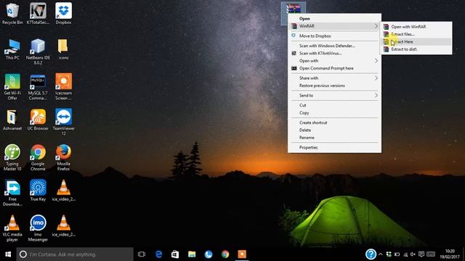Select Free Download Manager shortcut
This screenshot has width=465, height=261.
(12, 193)
